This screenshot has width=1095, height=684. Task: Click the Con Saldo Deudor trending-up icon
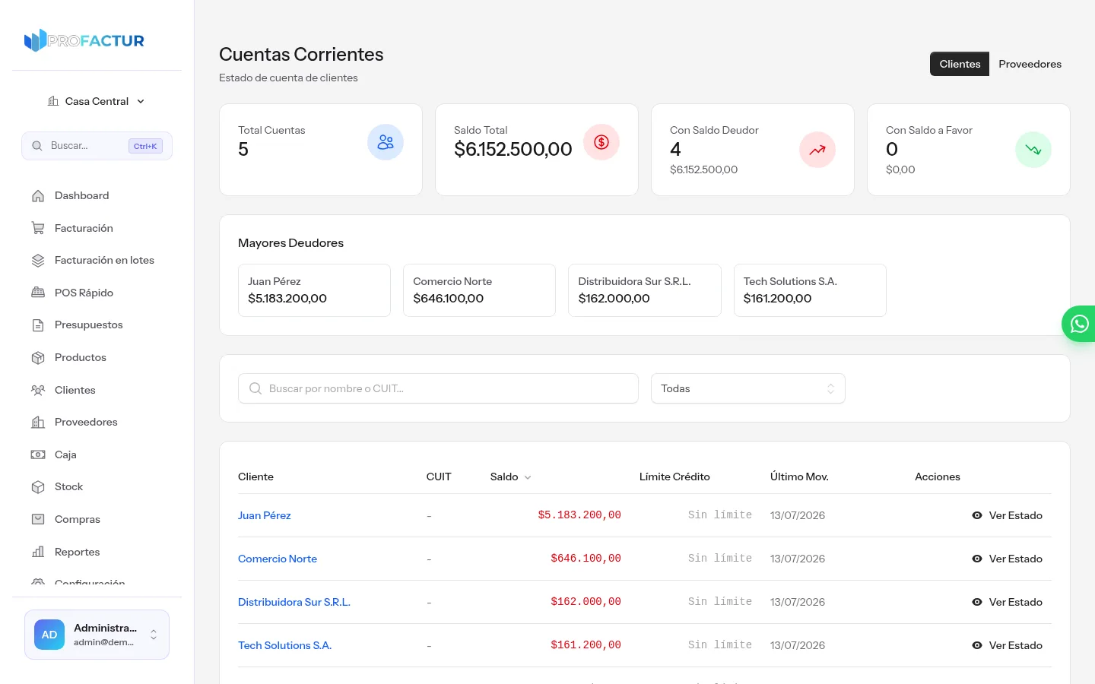[x=817, y=150]
